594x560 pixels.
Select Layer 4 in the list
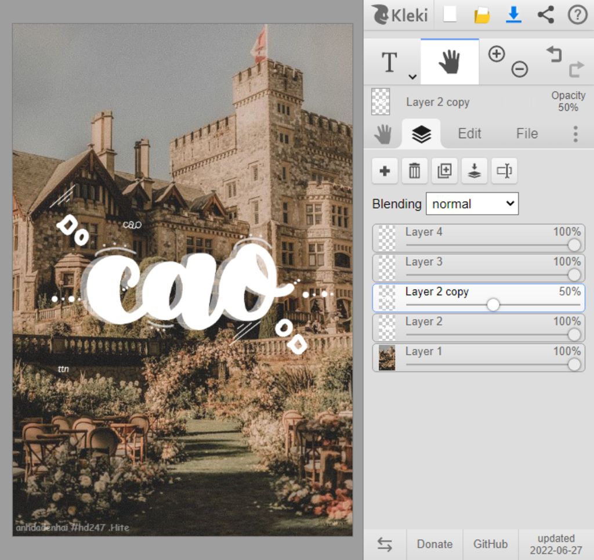pos(479,238)
